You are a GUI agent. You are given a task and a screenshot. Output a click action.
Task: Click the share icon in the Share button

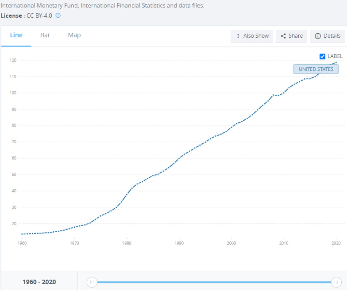tap(283, 36)
